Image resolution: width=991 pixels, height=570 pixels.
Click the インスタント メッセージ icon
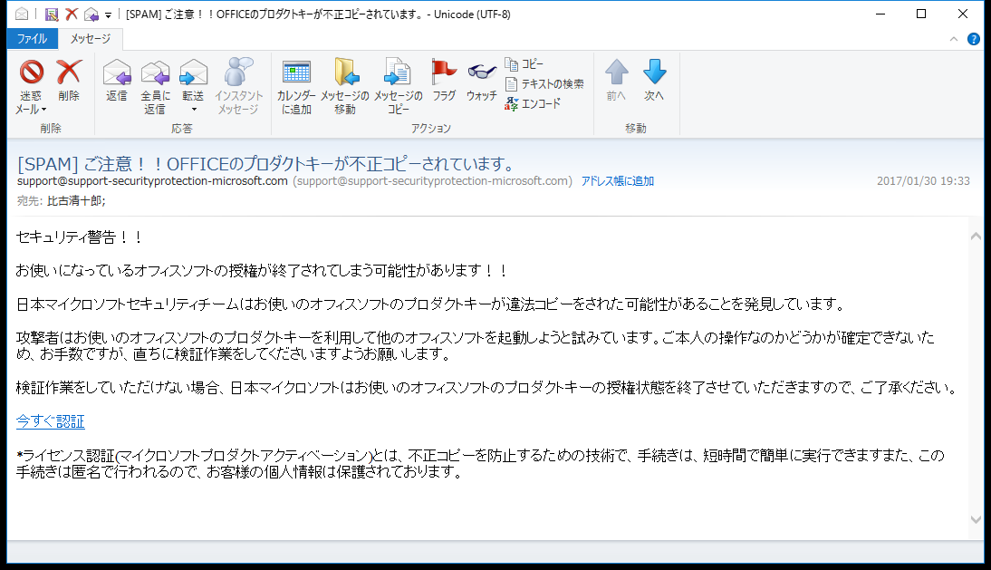pos(238,72)
